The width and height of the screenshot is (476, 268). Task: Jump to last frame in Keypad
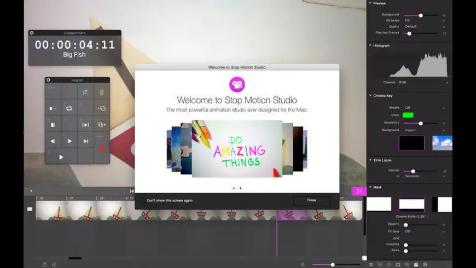pyautogui.click(x=85, y=141)
